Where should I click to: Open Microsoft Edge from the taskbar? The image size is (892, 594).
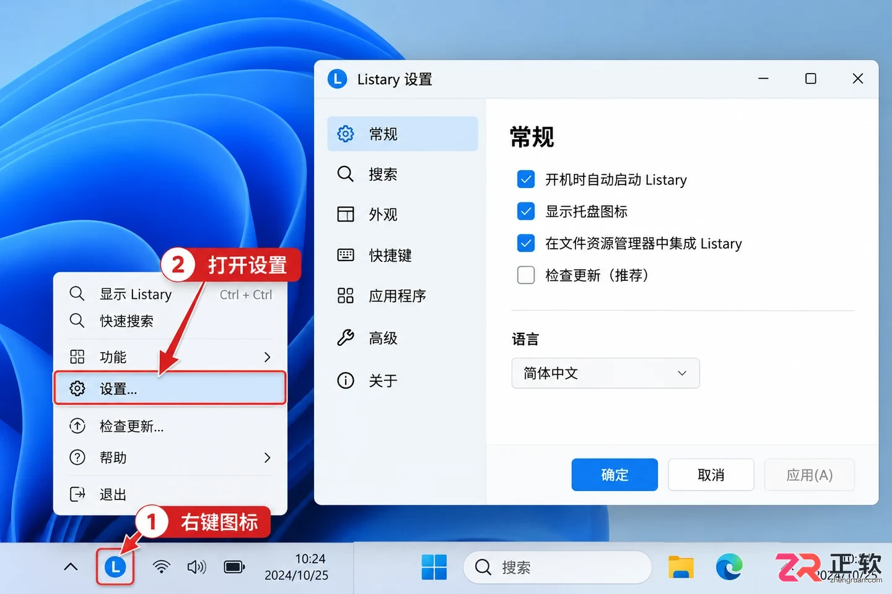point(729,567)
